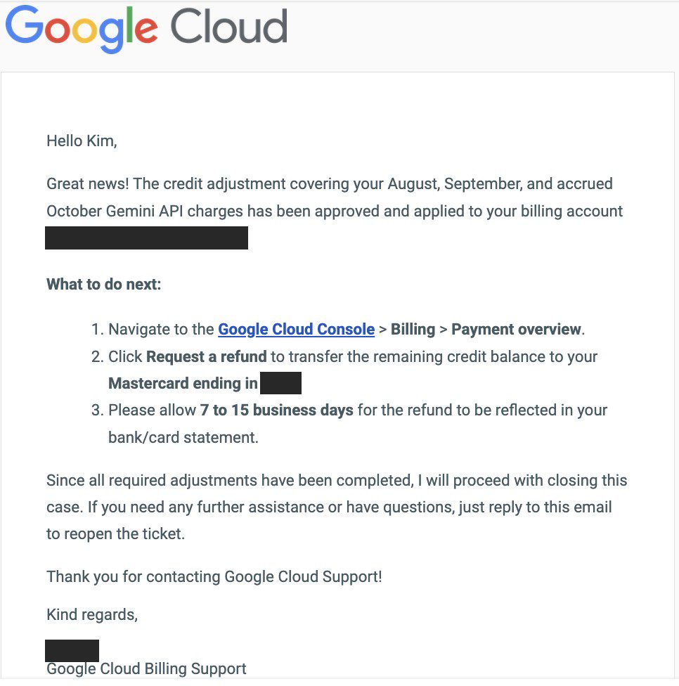Click the 'Mastercard ending in' text
Image resolution: width=679 pixels, height=686 pixels.
(183, 384)
